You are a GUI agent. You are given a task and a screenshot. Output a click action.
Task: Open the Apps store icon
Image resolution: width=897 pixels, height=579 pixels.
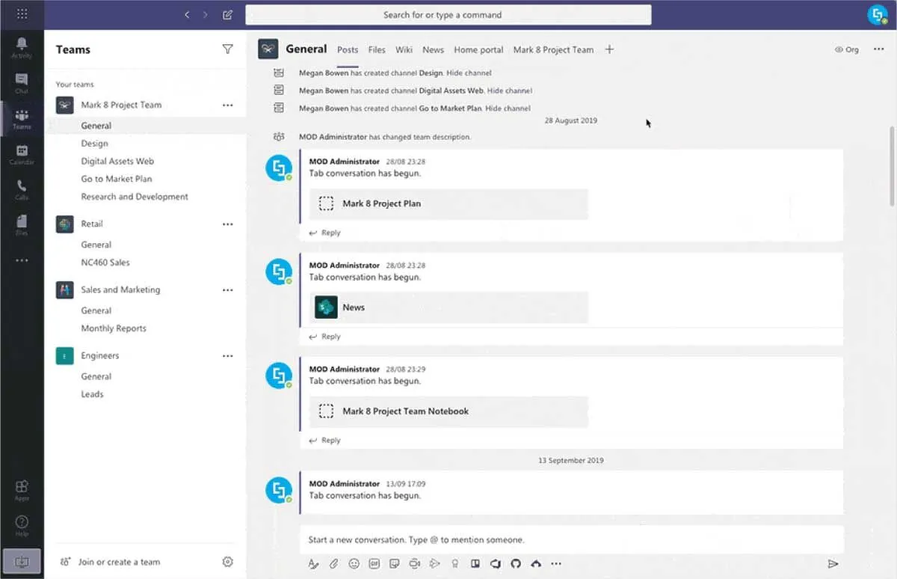[x=22, y=490]
